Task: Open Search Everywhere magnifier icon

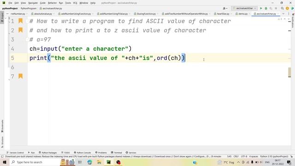Action: click(x=282, y=8)
